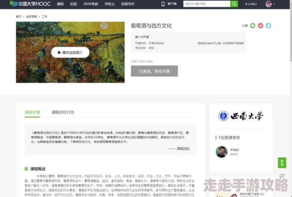Viewport: 292px width, 197px height.
Task: Open the 学校云 menu item
Action: (x=110, y=4)
